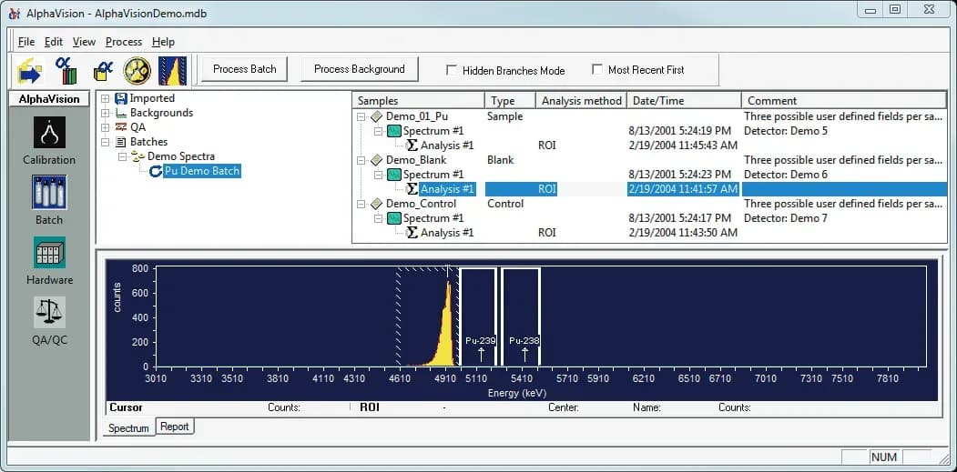957x472 pixels.
Task: Expand the Backgrounds tree node
Action: 106,113
